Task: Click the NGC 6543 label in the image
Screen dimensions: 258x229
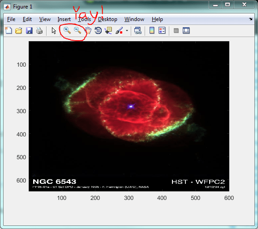Action: point(54,182)
